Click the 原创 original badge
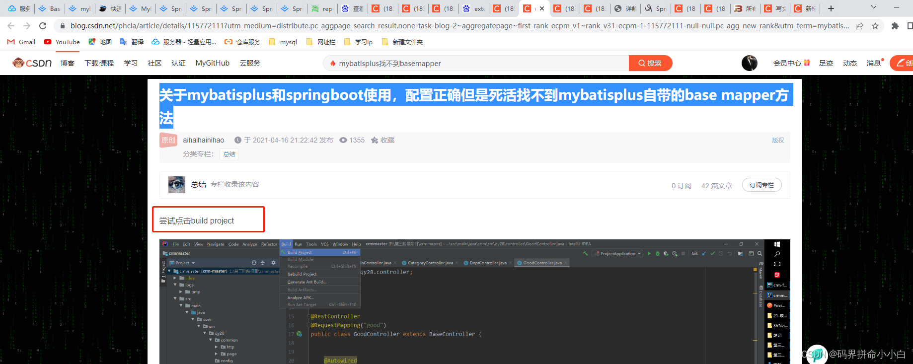 pos(168,140)
